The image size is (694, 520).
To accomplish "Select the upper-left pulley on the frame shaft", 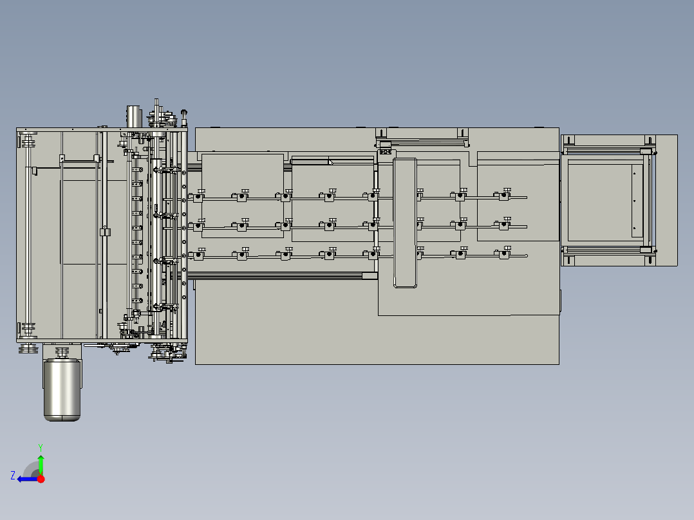I will click(x=28, y=142).
